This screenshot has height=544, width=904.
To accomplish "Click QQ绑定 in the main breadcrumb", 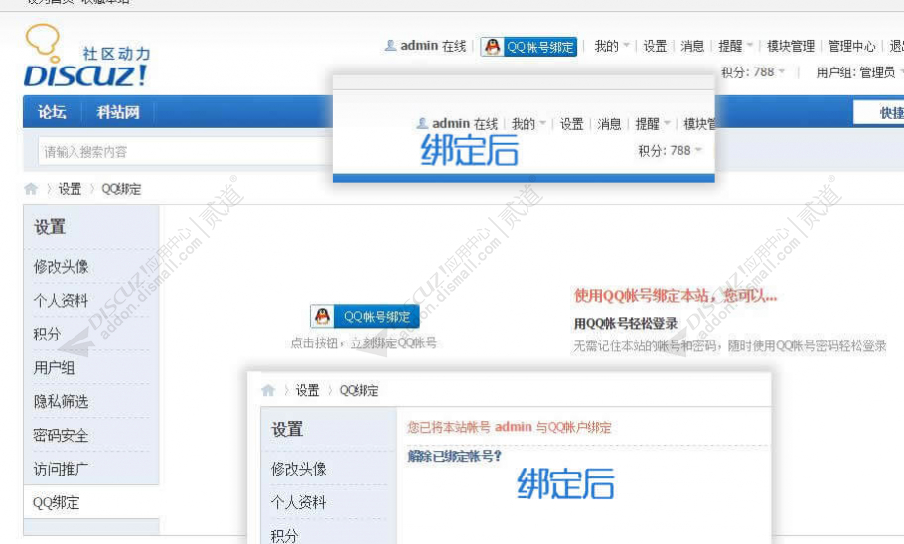I will click(121, 189).
